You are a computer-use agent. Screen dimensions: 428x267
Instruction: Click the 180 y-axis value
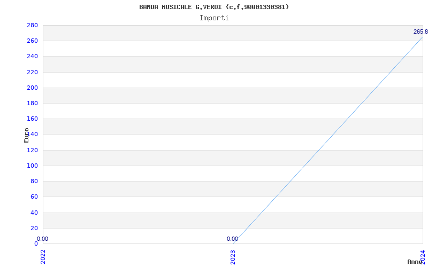coord(32,103)
